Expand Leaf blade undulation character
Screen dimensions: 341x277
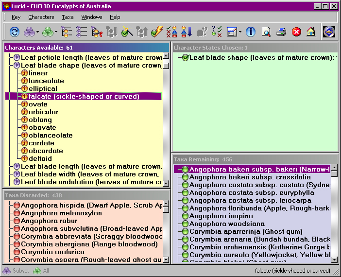point(17,182)
